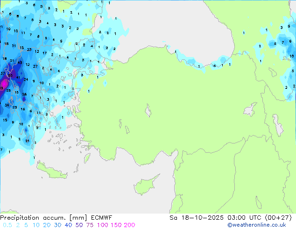296x229 pixels.
Task: Click the 'Precipitation accum. [mm]' title text
Action: 43,218
